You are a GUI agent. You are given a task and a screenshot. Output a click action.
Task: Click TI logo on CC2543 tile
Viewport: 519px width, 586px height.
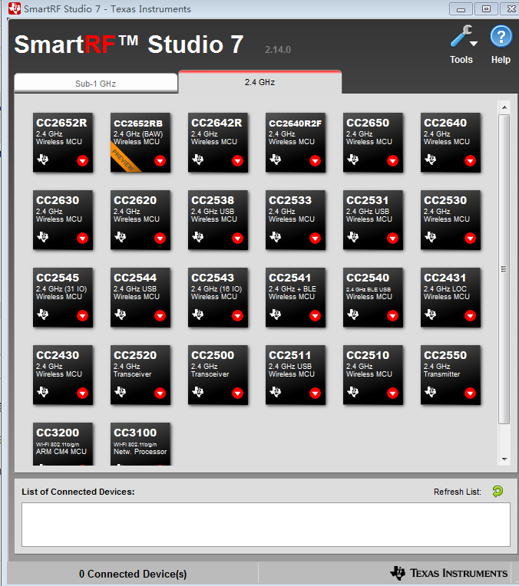(x=198, y=314)
